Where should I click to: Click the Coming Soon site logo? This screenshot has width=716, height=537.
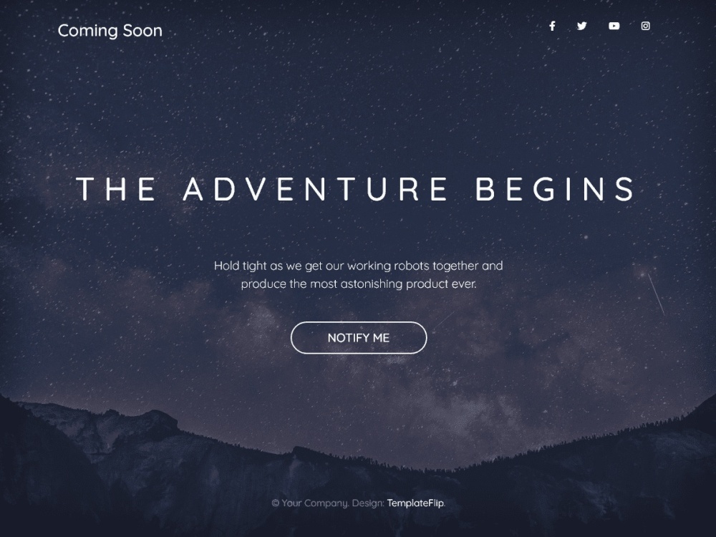[x=110, y=31]
